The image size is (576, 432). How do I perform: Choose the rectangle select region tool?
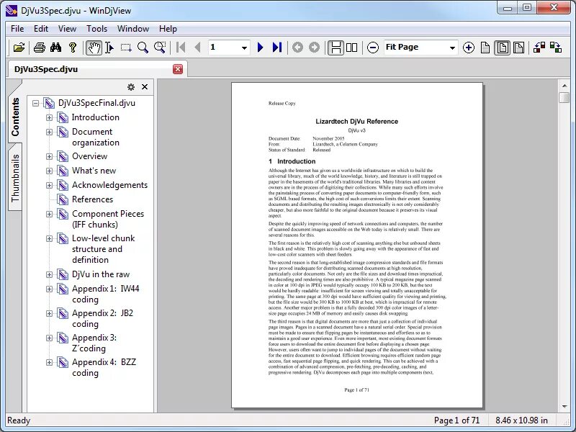click(126, 48)
